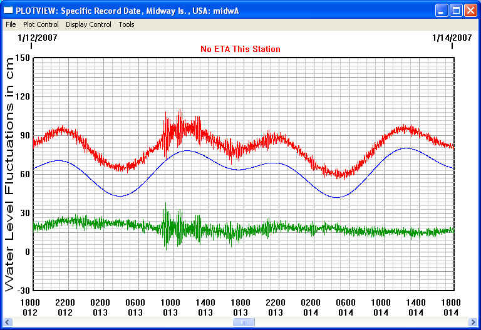Viewport: 481px width, 330px height.
Task: Click the 150 value on the vertical axis
Action: click(23, 58)
